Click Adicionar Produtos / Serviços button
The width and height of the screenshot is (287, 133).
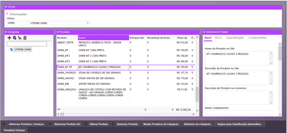[x=24, y=124]
